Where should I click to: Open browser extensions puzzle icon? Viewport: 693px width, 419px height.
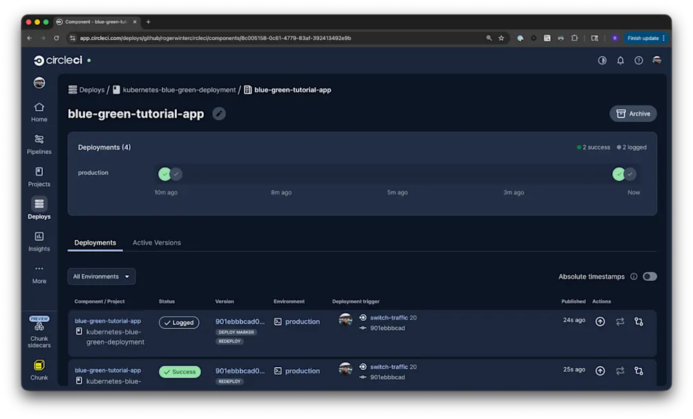coord(574,38)
